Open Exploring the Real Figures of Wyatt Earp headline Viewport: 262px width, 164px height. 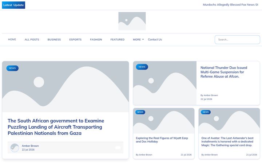[162, 140]
